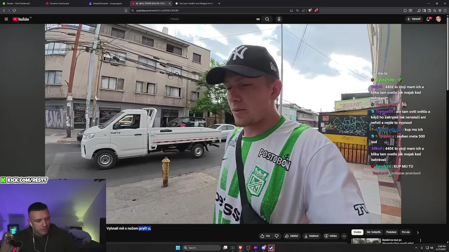Click BaShO596 username in chat overlay
Image resolution: width=449 pixels, height=252 pixels.
click(385, 80)
